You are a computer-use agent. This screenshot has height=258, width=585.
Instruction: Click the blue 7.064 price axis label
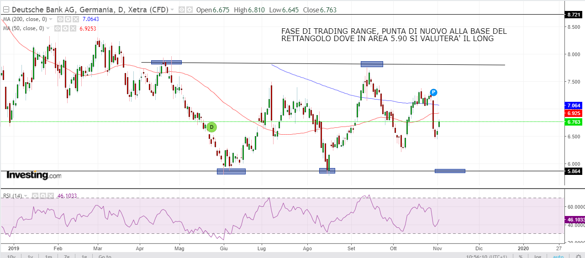click(x=574, y=105)
